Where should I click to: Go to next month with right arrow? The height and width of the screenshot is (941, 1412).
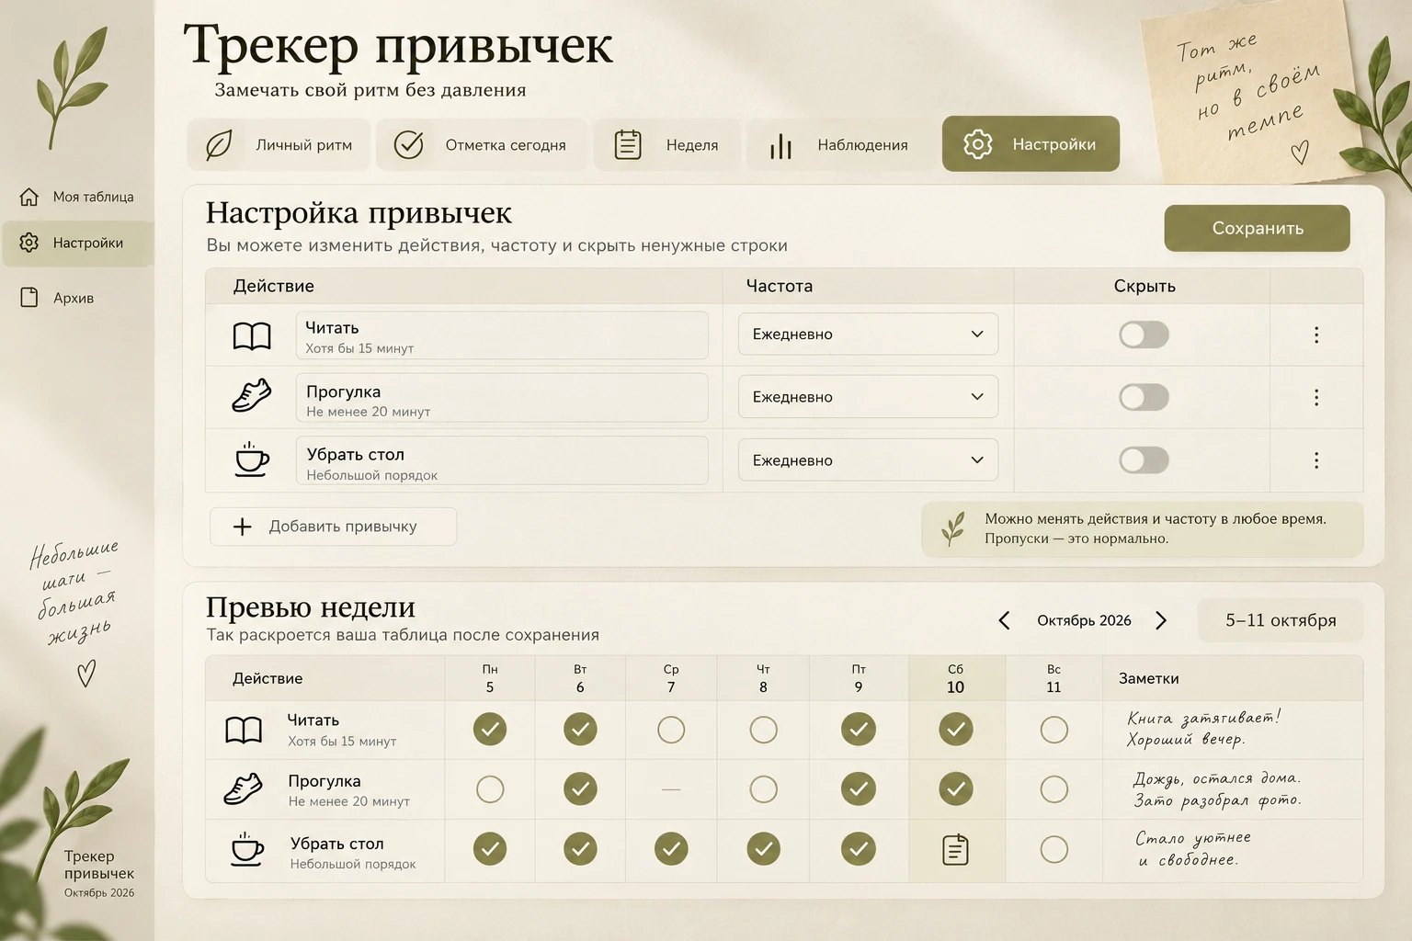(x=1161, y=620)
